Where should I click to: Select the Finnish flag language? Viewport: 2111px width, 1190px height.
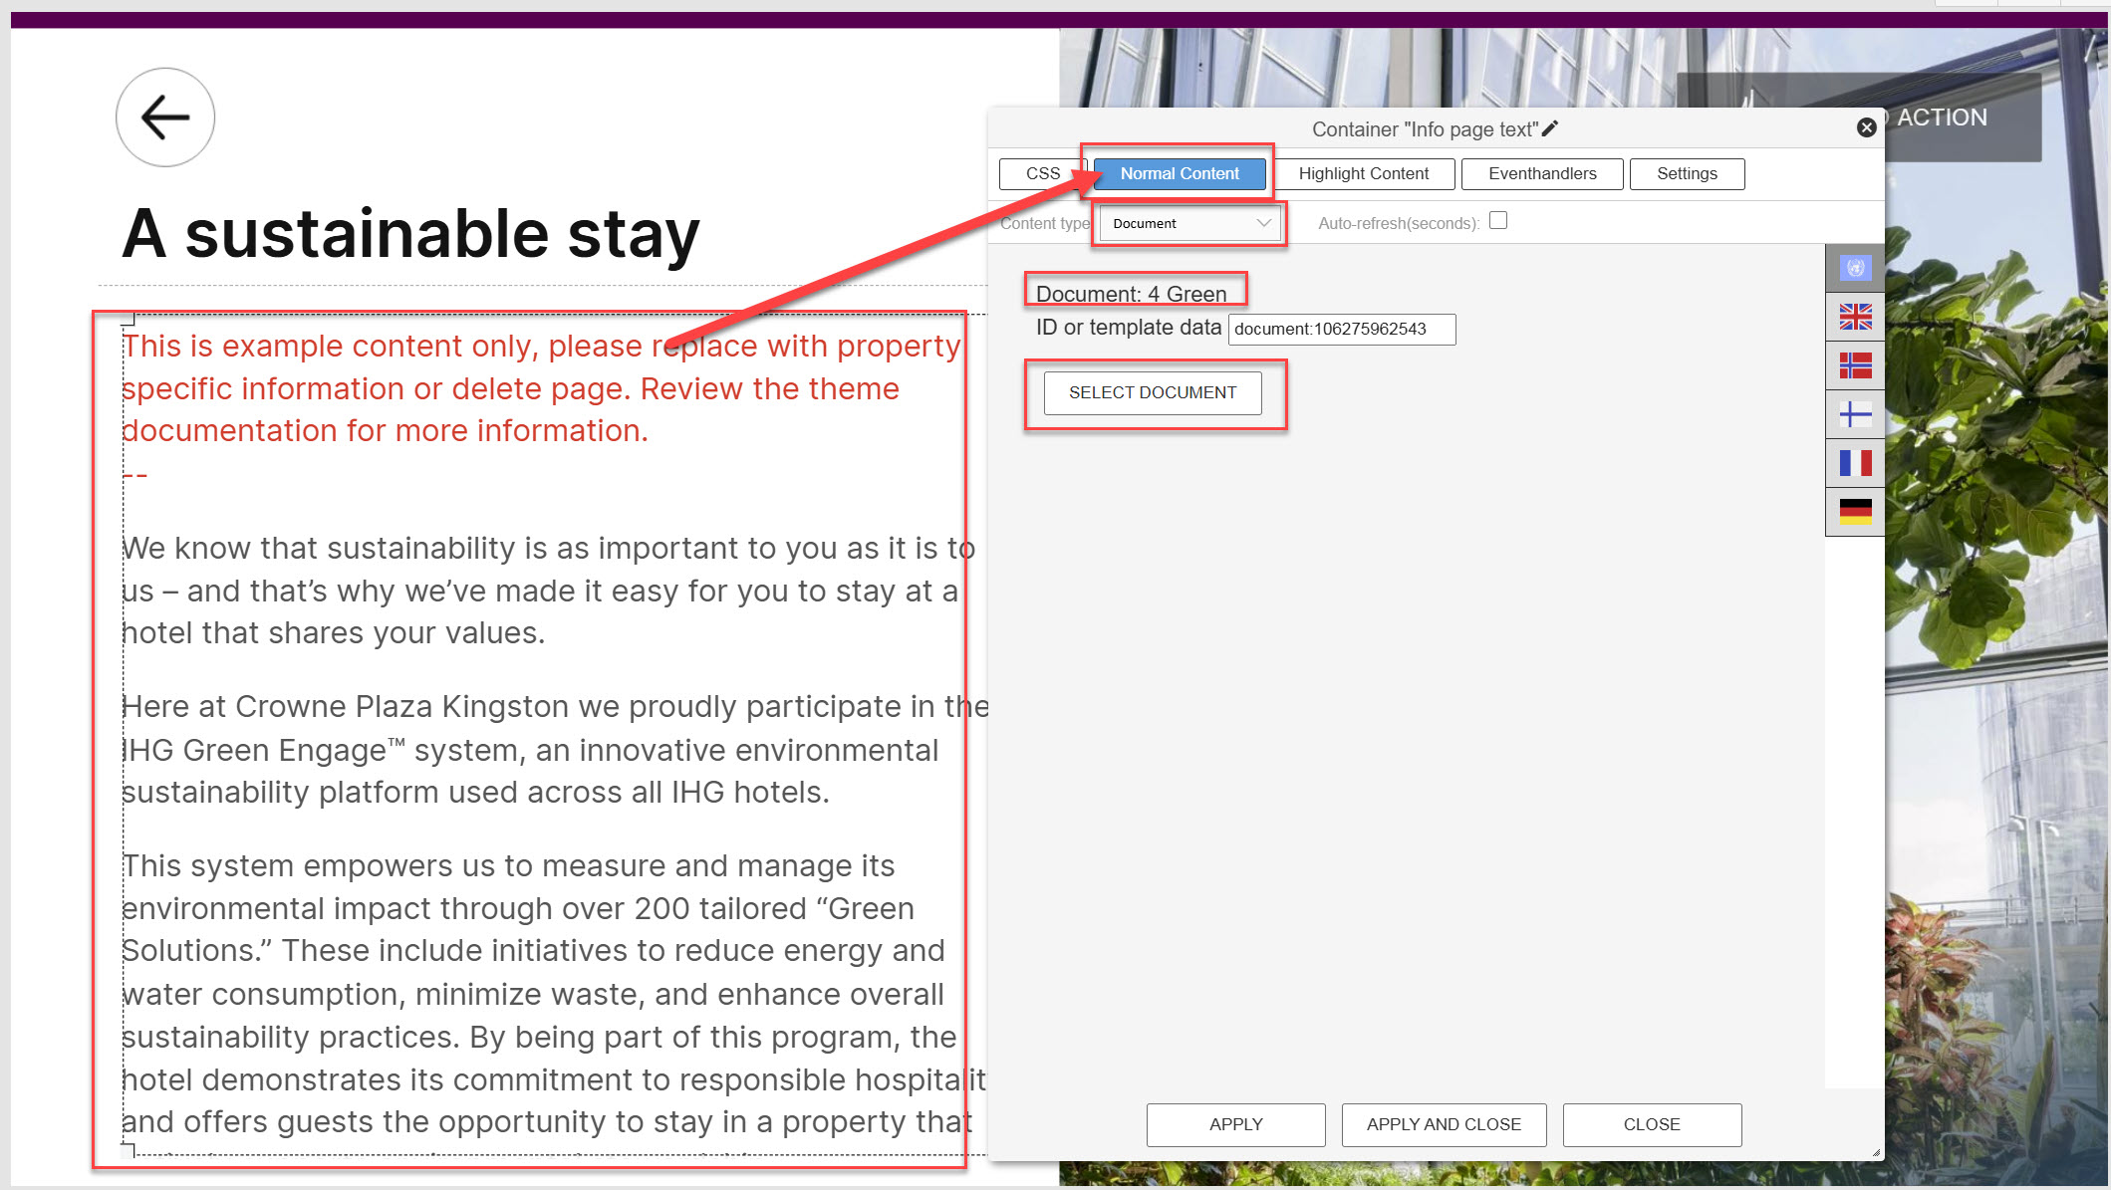(1855, 414)
